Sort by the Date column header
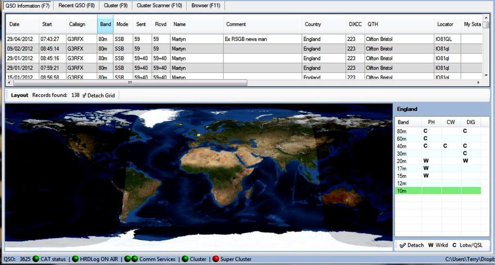The height and width of the screenshot is (265, 495). (22, 24)
